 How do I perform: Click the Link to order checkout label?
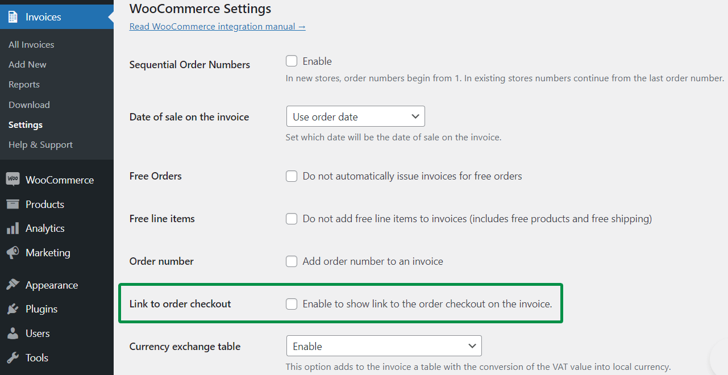click(x=180, y=304)
